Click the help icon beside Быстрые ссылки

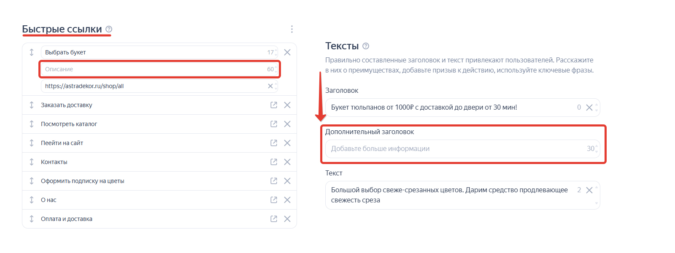pos(109,29)
